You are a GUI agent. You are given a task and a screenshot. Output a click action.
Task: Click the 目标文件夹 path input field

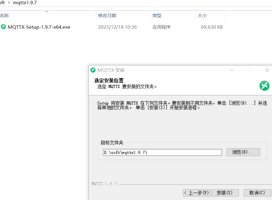(x=162, y=152)
